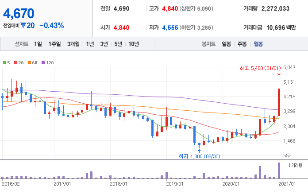Click the -0.43% change value
This screenshot has width=308, height=194.
pos(52,25)
